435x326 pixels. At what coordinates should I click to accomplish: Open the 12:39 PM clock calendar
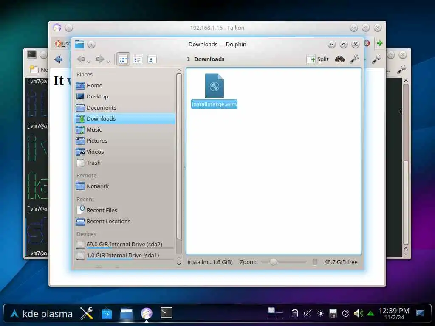[x=394, y=314]
